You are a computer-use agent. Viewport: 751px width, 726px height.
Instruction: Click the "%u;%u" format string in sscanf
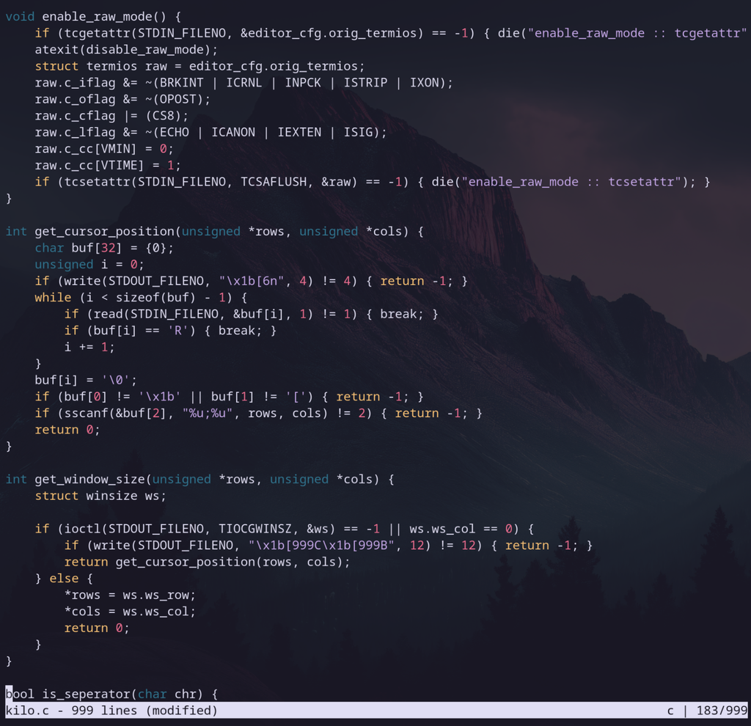[207, 414]
